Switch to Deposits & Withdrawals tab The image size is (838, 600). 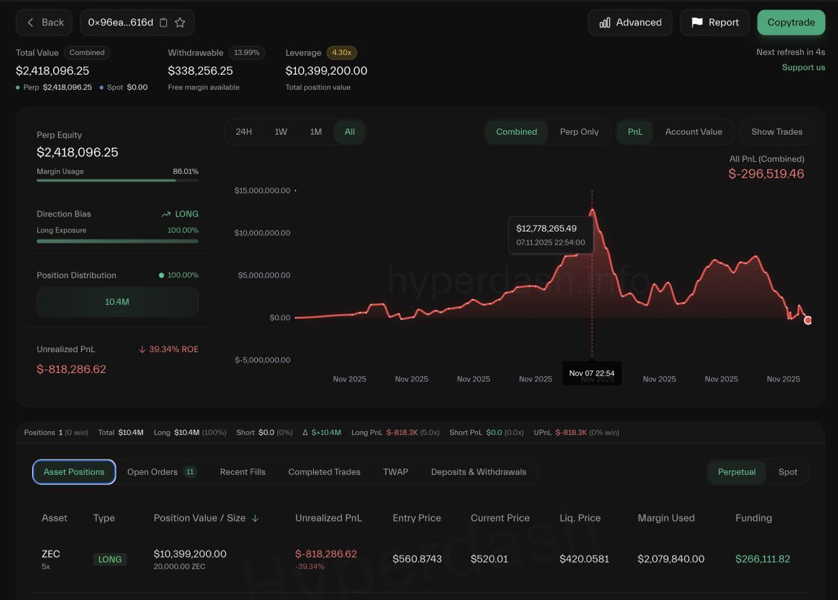478,472
